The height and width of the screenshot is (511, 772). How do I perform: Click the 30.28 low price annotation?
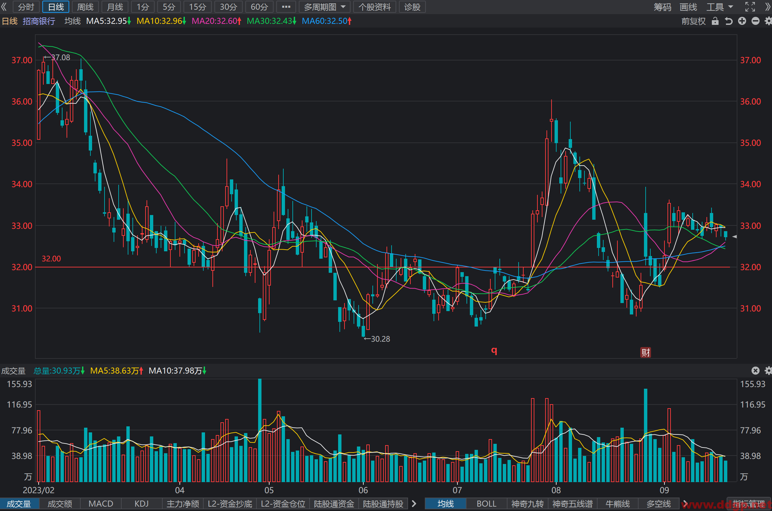(x=377, y=339)
